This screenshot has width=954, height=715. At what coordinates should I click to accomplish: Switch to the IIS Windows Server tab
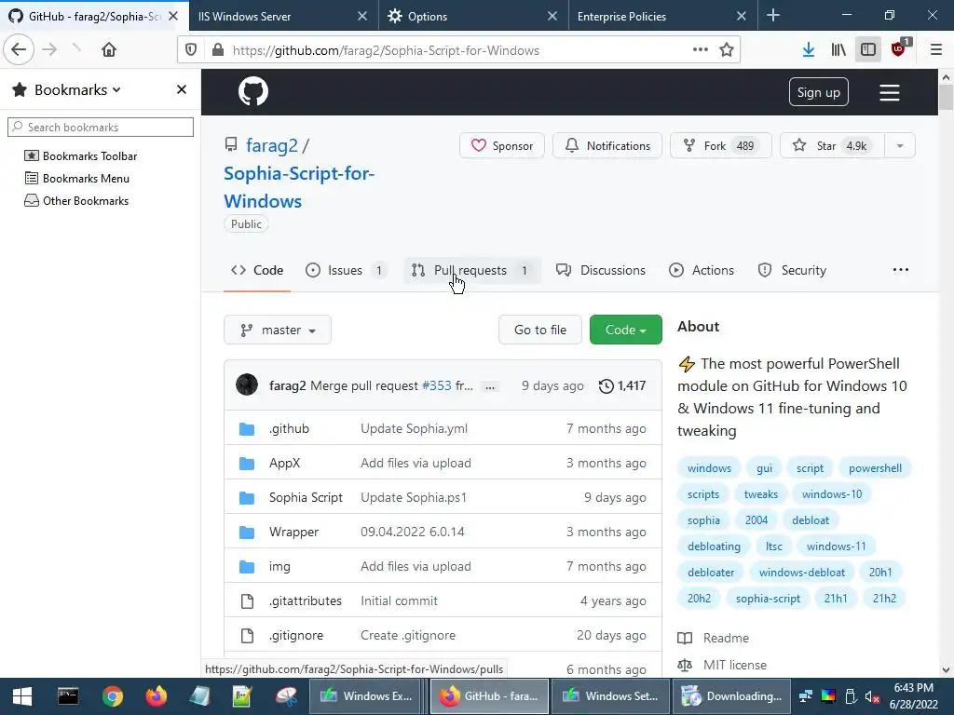click(x=283, y=17)
